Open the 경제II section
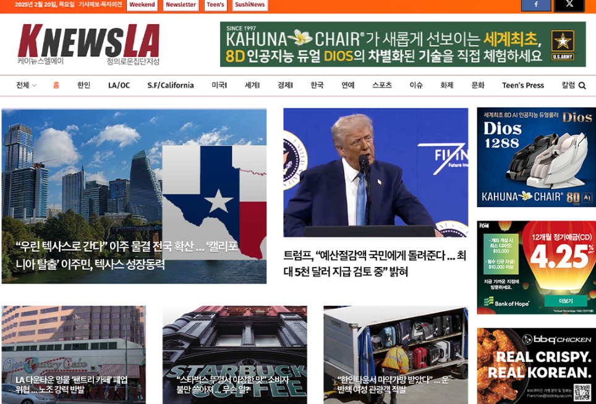The width and height of the screenshot is (596, 404). coord(284,85)
